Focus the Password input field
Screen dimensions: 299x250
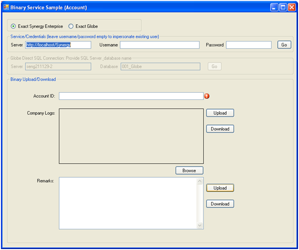[x=249, y=45]
